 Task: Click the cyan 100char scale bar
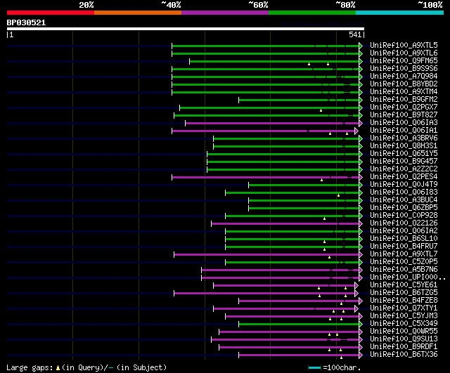point(314,368)
